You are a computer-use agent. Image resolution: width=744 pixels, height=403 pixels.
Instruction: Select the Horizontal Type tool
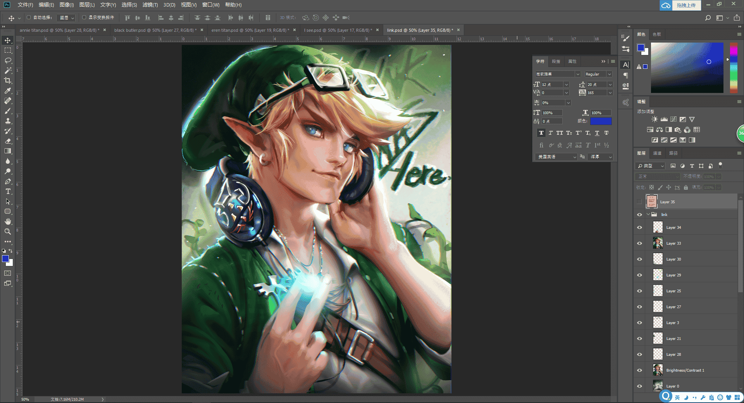8,191
